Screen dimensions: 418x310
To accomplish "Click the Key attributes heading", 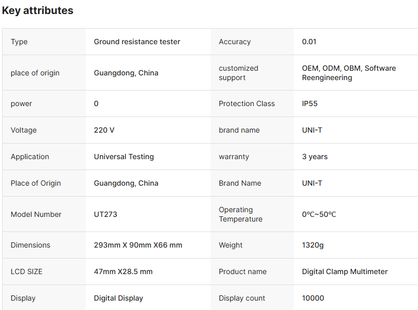I will click(x=37, y=10).
